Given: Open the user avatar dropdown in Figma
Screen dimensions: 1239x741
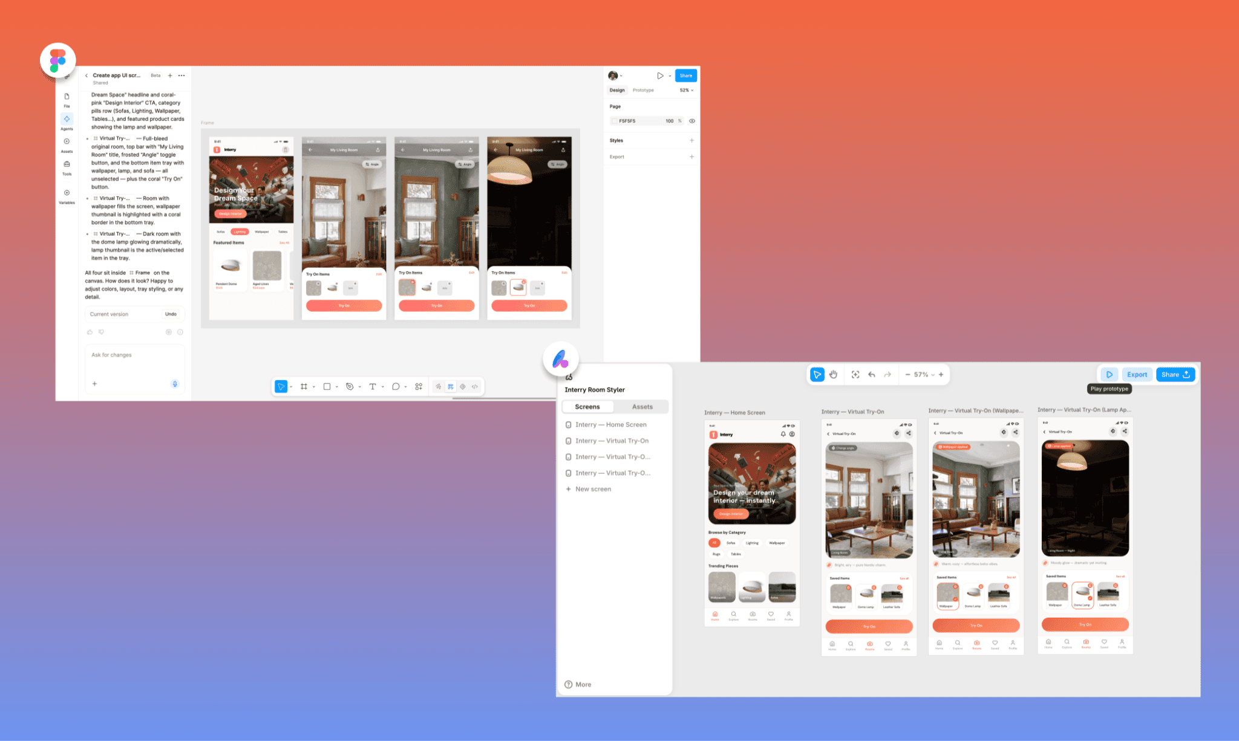Looking at the screenshot, I should [x=615, y=76].
